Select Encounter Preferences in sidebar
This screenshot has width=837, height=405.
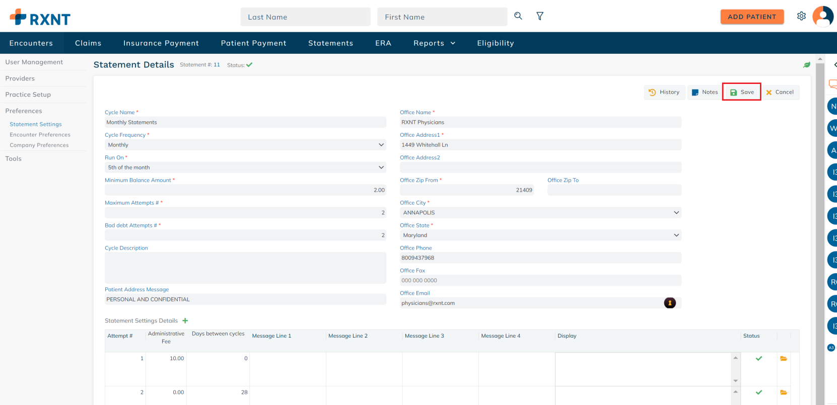[40, 135]
